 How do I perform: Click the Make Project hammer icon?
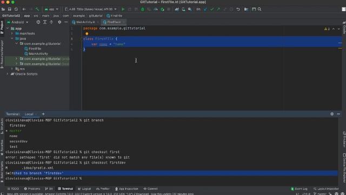tap(37, 9)
